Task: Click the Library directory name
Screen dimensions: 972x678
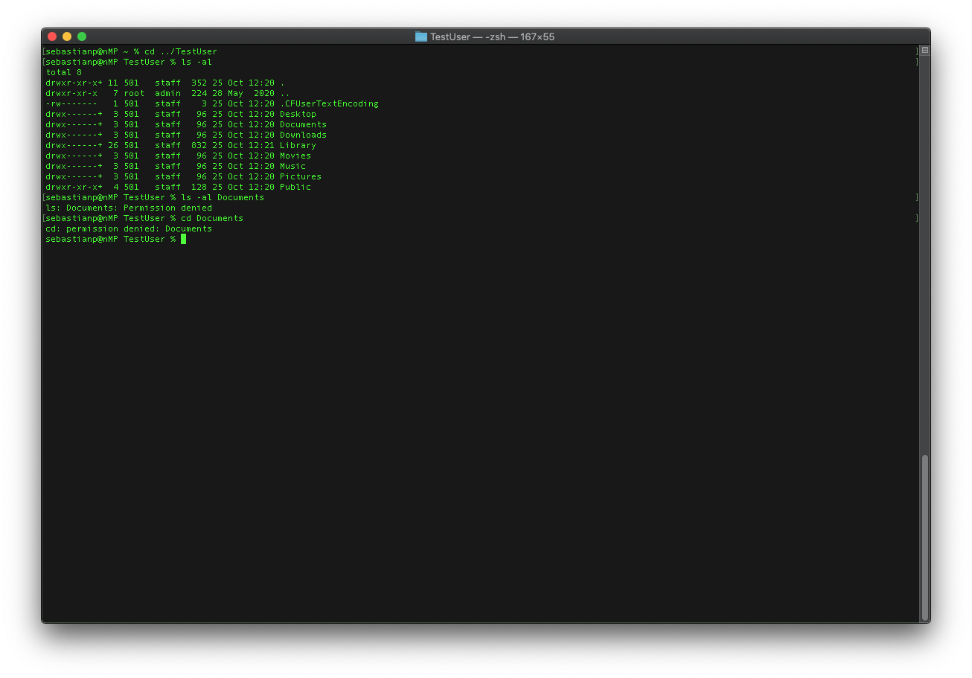Action: tap(298, 145)
